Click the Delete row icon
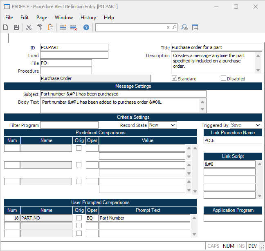 point(74,27)
